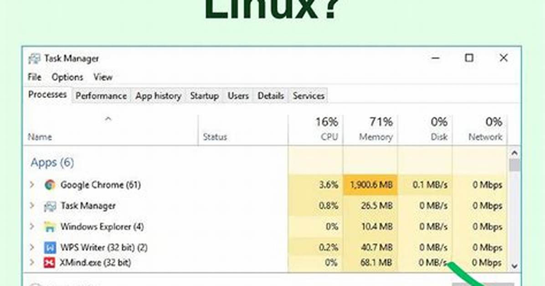Close the Task Manager window
545x286 pixels.
[503, 58]
